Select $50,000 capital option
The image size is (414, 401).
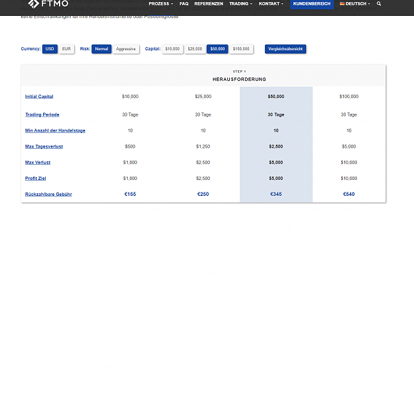pos(217,49)
